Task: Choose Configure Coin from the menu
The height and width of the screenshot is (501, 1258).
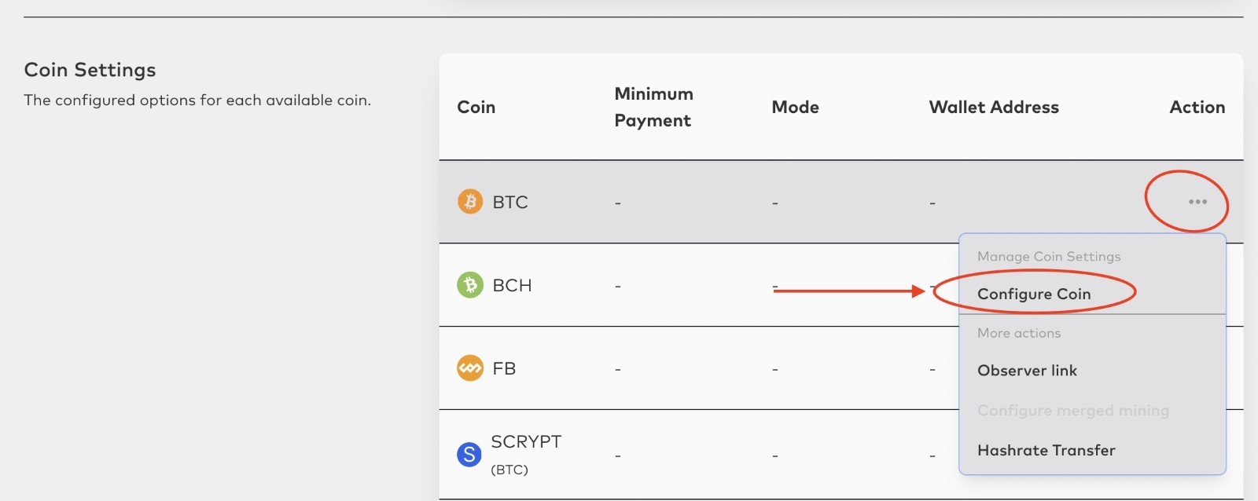Action: pyautogui.click(x=1034, y=294)
